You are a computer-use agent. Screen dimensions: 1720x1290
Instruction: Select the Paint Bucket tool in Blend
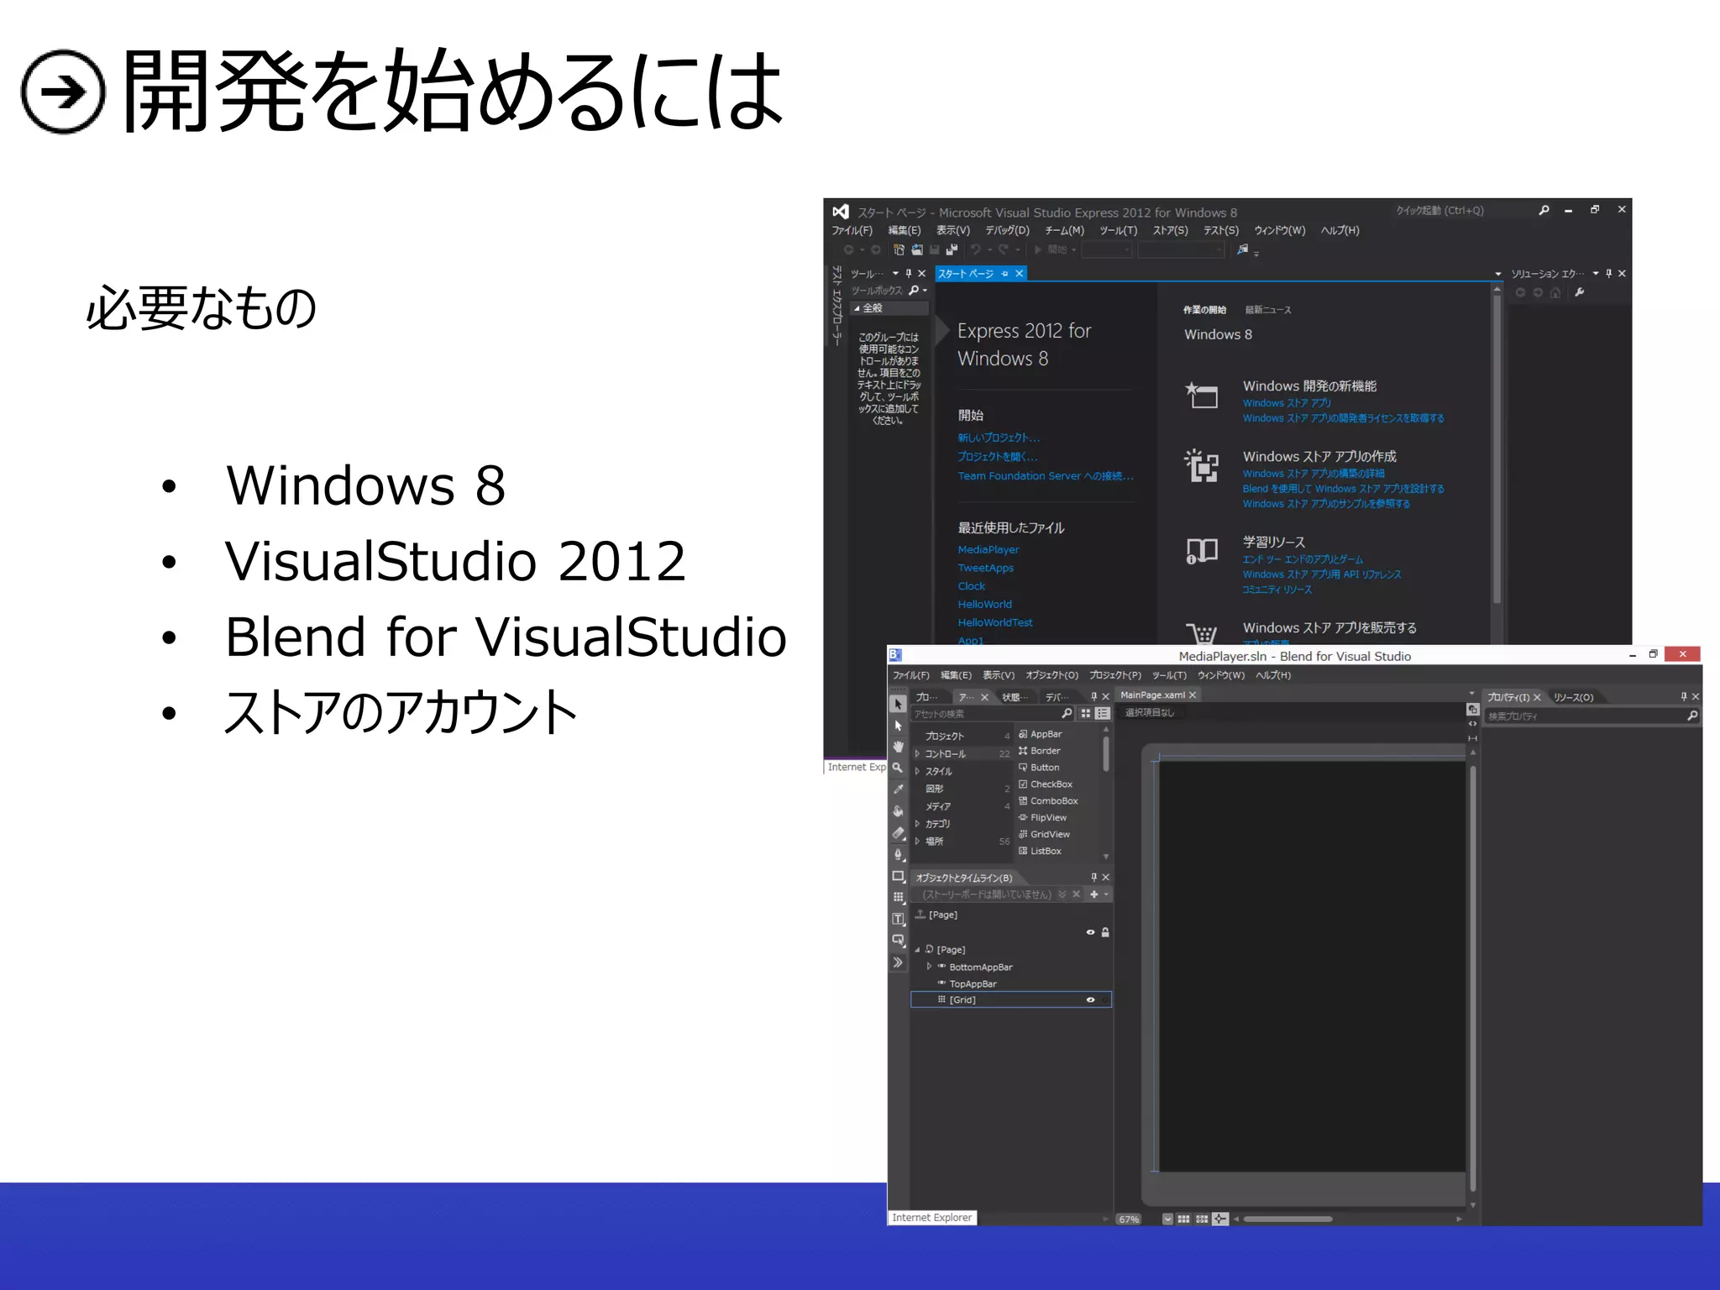click(x=898, y=811)
